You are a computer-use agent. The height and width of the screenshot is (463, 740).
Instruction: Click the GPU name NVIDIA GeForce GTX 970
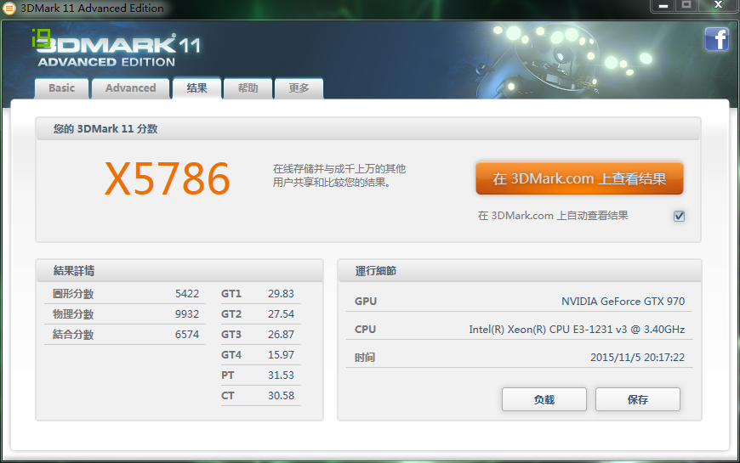pos(623,302)
